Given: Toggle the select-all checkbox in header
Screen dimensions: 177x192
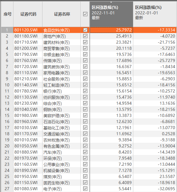Looking at the screenshot, I should pyautogui.click(x=85, y=14).
